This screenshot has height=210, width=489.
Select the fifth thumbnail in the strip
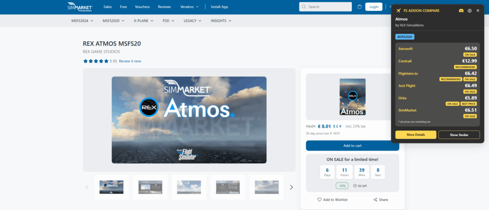coord(266,187)
